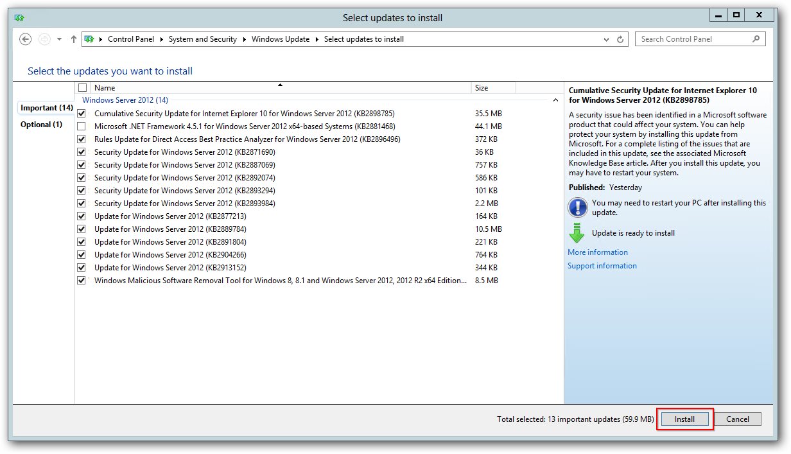Switch to Optional (1) tab
Screen dimensions: 791x454
42,125
